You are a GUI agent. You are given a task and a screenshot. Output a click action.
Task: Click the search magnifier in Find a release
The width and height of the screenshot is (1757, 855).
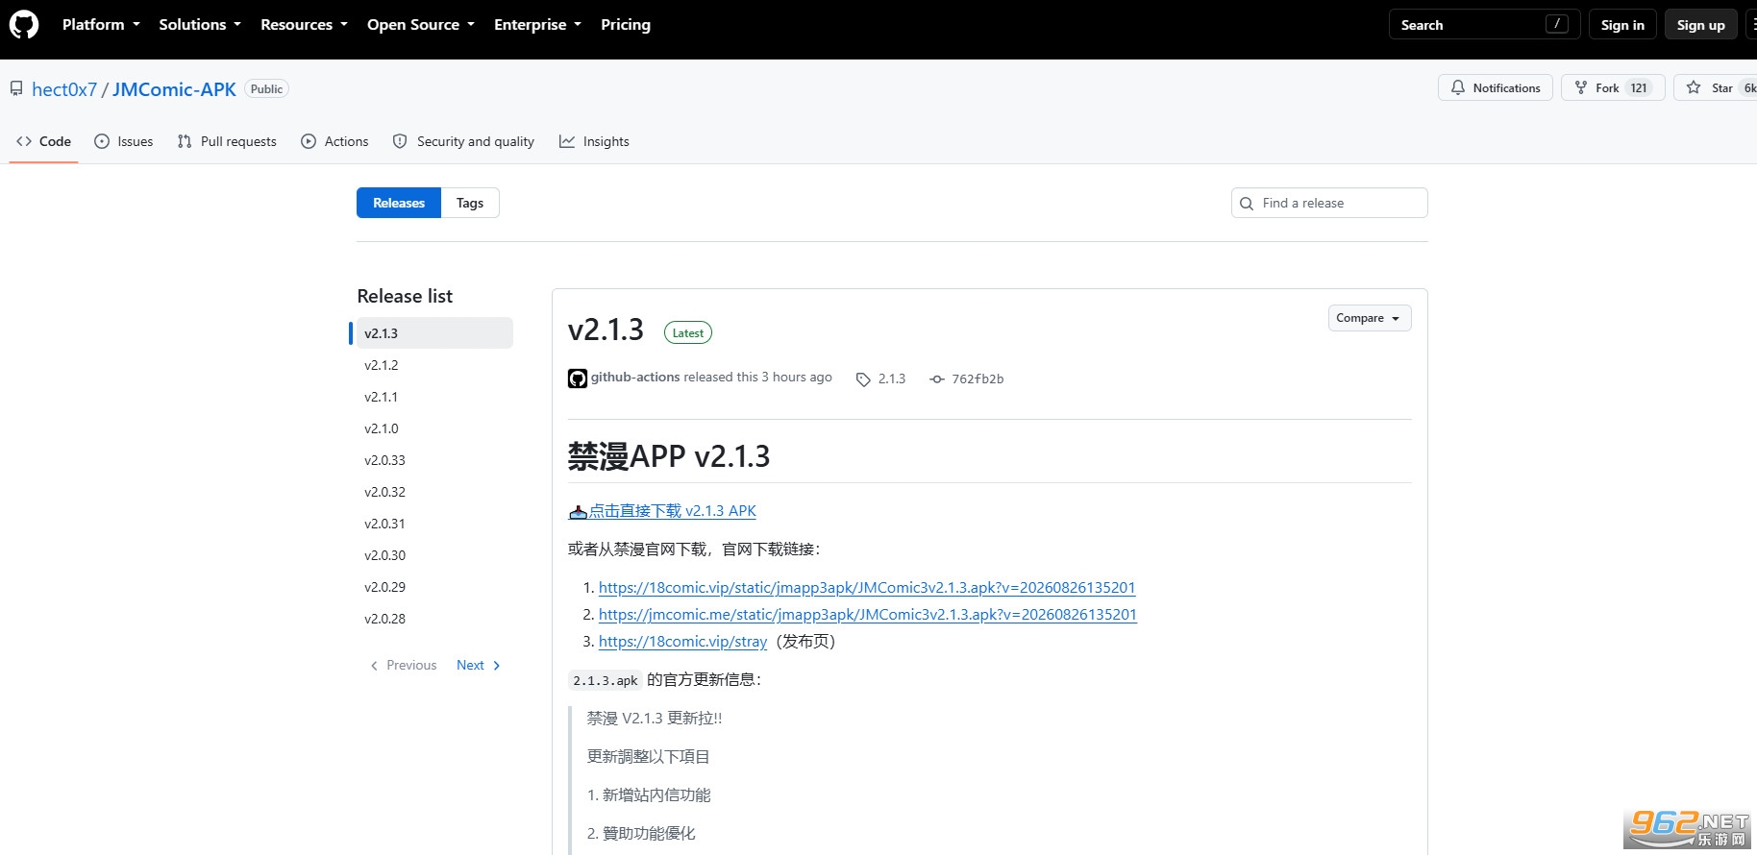point(1247,204)
